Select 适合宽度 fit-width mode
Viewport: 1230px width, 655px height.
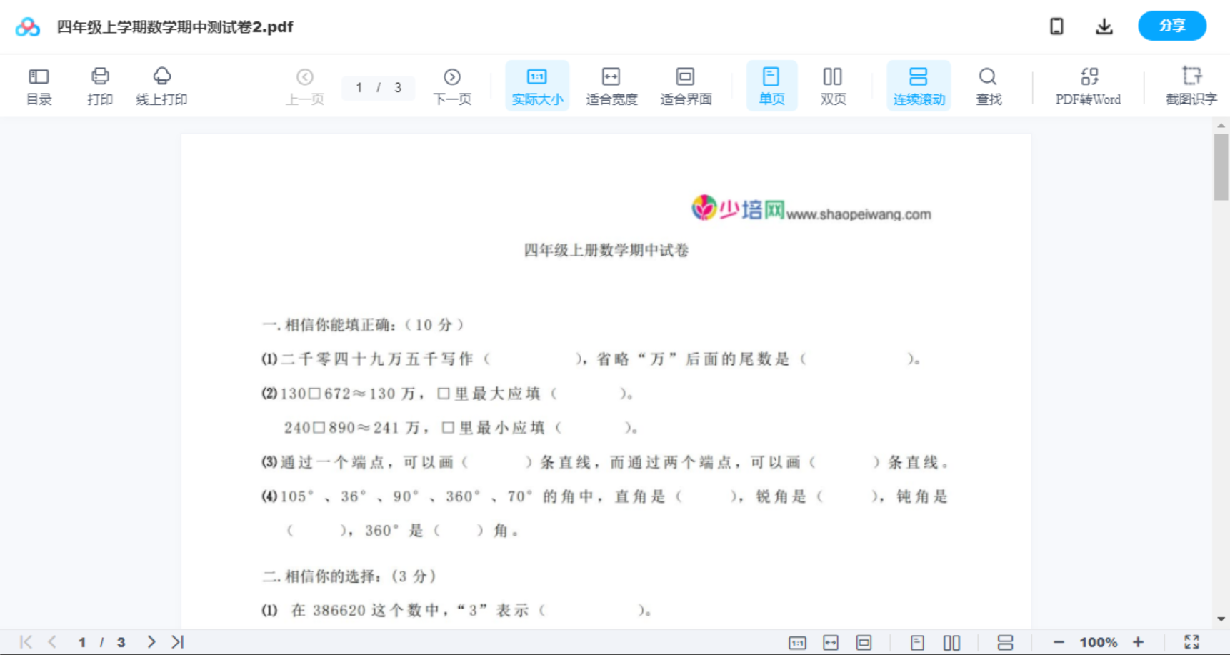point(611,85)
